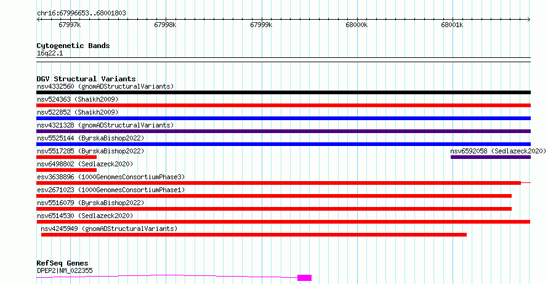The height and width of the screenshot is (284, 548).
Task: Click the magenta DPEP2 exon block
Action: (x=304, y=278)
